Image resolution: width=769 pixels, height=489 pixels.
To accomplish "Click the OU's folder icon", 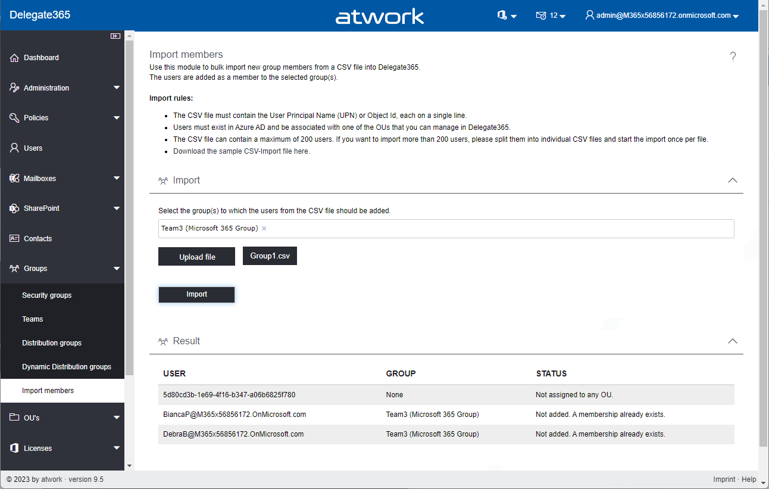I will pos(14,418).
